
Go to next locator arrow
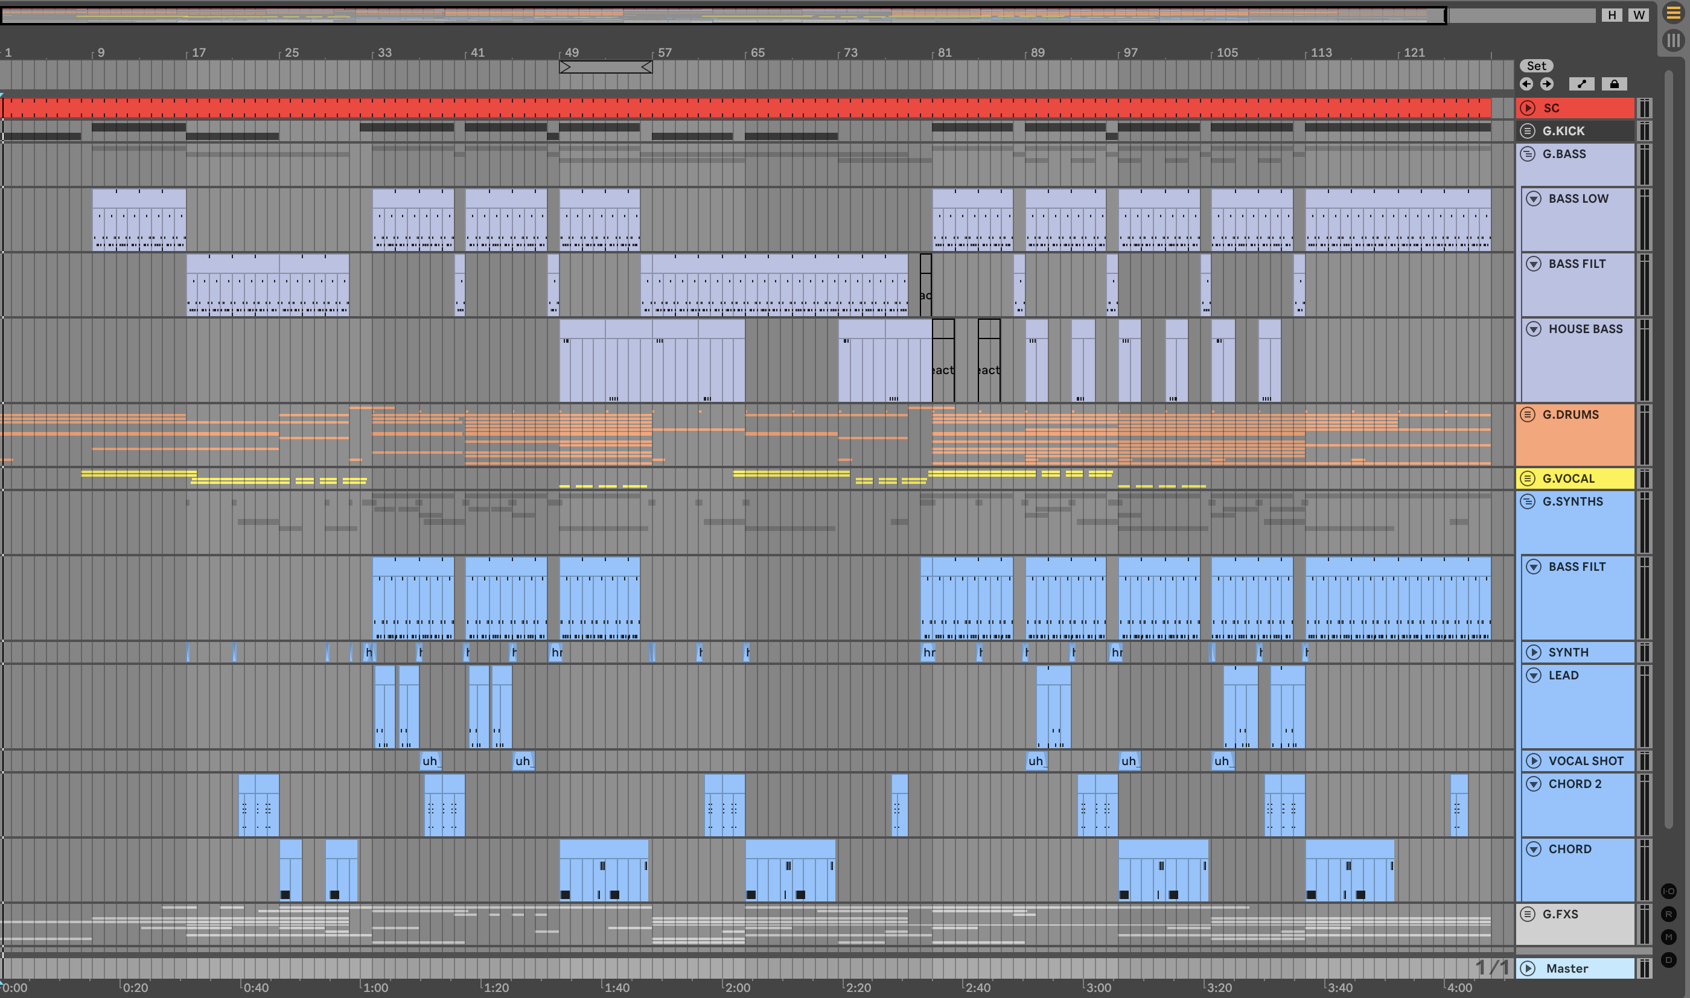1547,84
